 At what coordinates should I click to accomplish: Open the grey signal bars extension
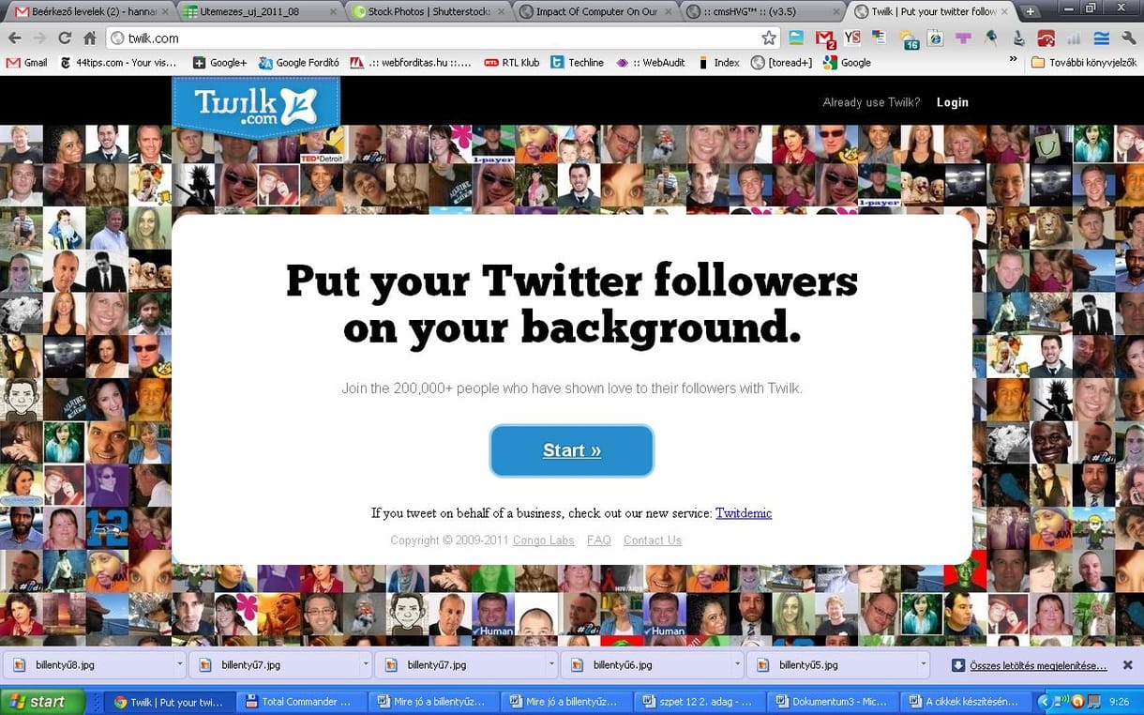tap(1074, 38)
